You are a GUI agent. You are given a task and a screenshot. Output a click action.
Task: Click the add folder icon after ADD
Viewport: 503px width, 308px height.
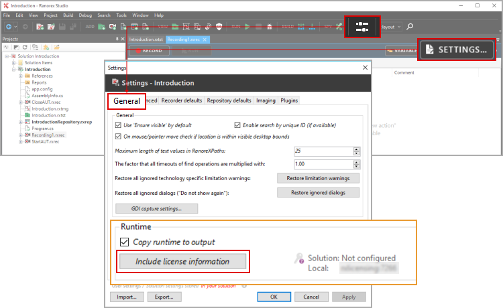click(101, 27)
